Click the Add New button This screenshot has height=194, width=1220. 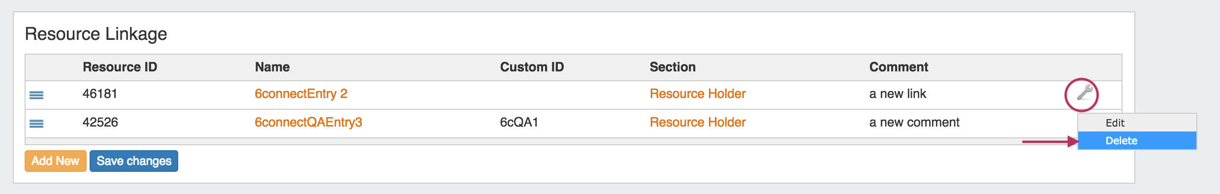(56, 161)
